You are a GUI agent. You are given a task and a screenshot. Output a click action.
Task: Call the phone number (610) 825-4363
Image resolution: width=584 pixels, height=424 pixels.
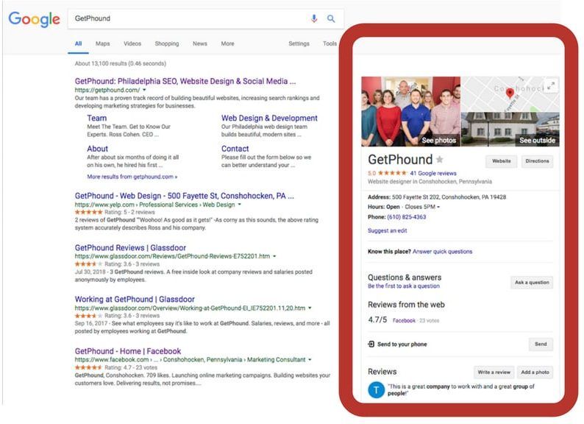click(406, 217)
